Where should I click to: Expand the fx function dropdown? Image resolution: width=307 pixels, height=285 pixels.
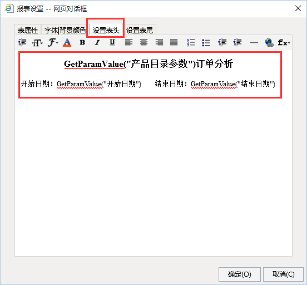point(284,42)
